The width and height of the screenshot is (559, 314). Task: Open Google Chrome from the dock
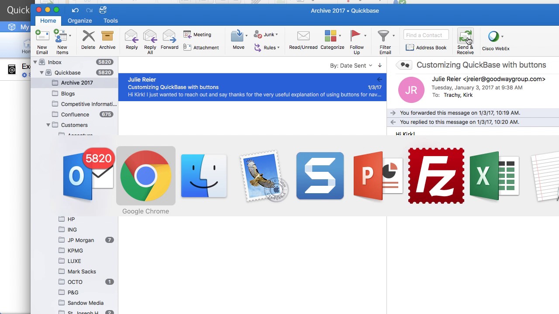(x=145, y=176)
